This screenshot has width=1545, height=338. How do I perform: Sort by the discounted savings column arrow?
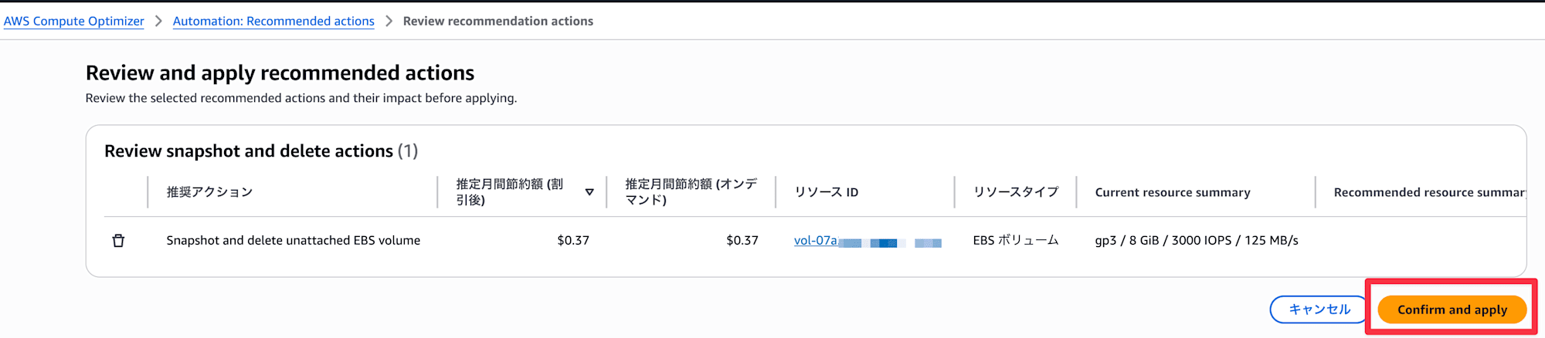(589, 192)
